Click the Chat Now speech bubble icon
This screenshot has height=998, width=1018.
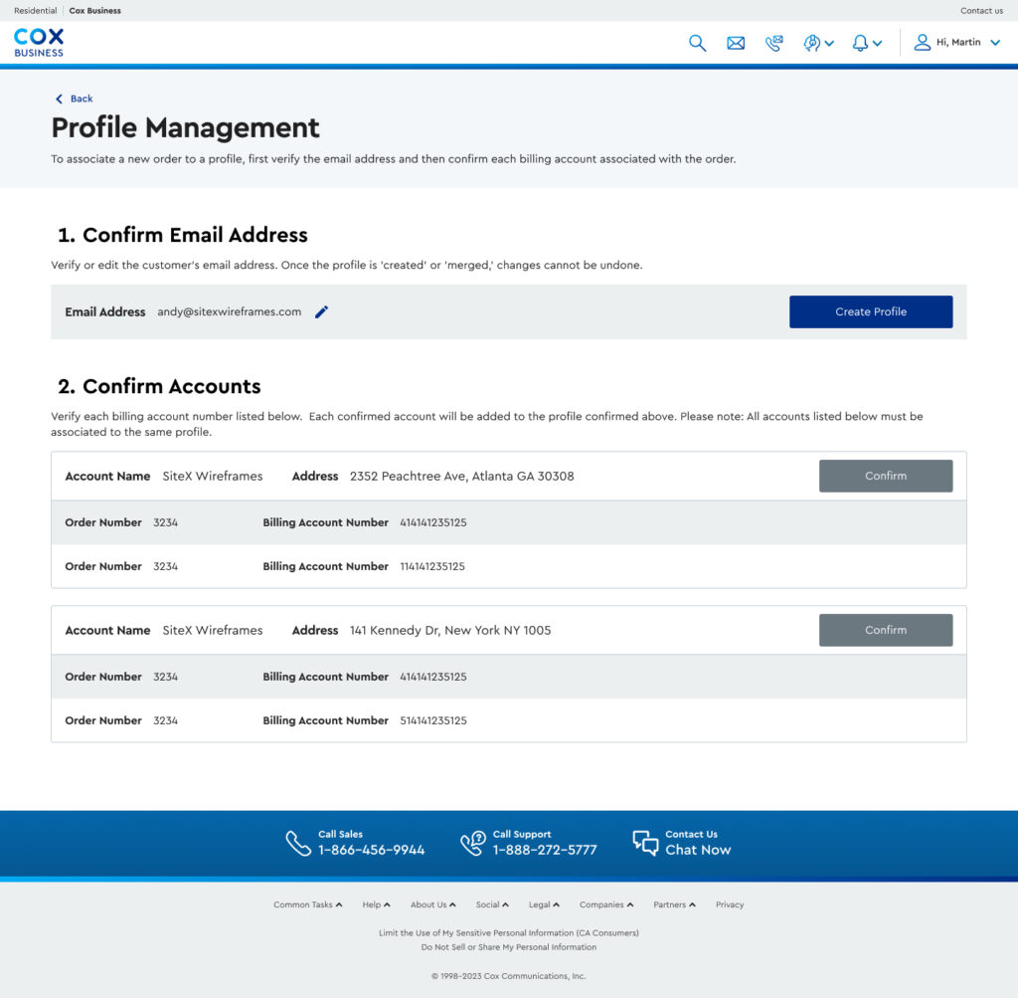pos(645,843)
